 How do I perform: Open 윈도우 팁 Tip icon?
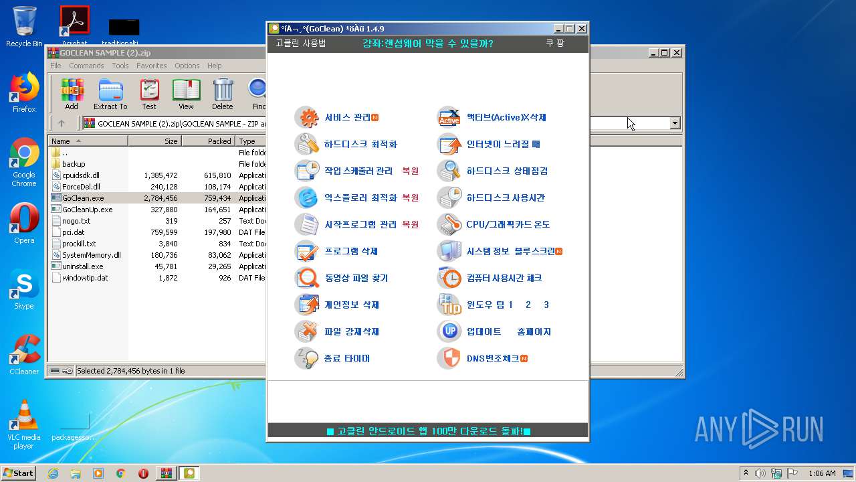tap(449, 305)
